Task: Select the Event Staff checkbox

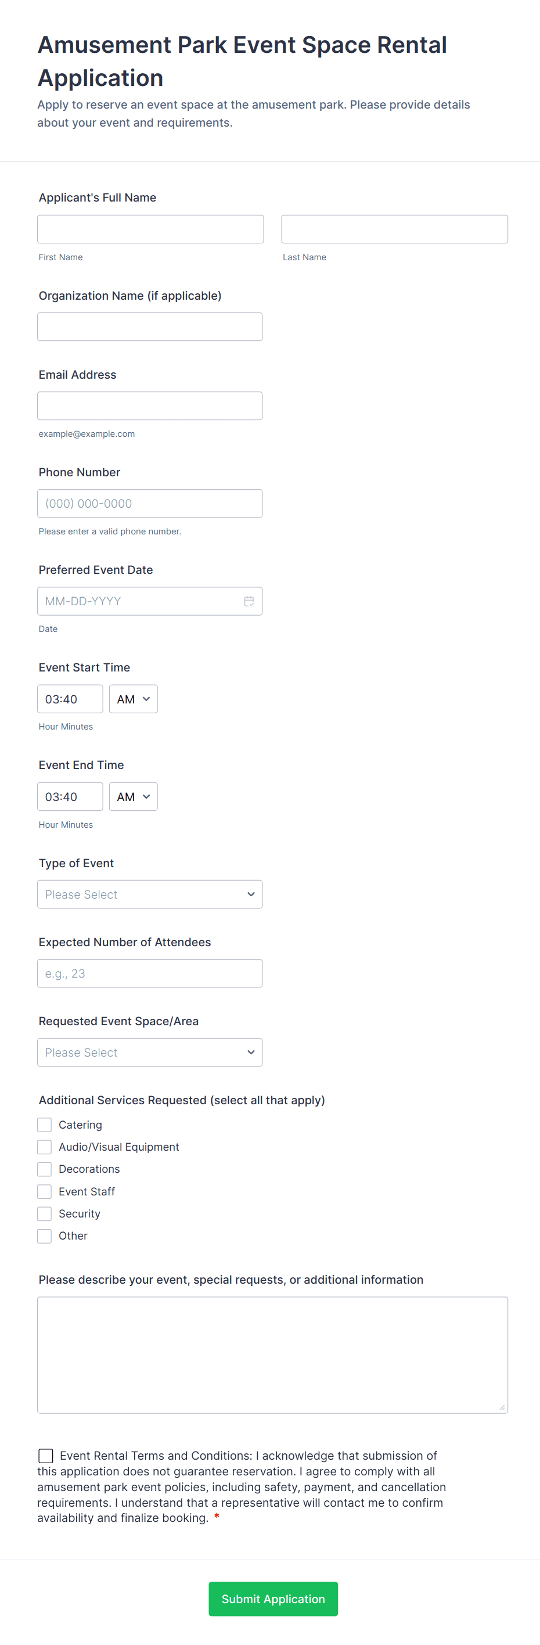Action: pyautogui.click(x=45, y=1191)
